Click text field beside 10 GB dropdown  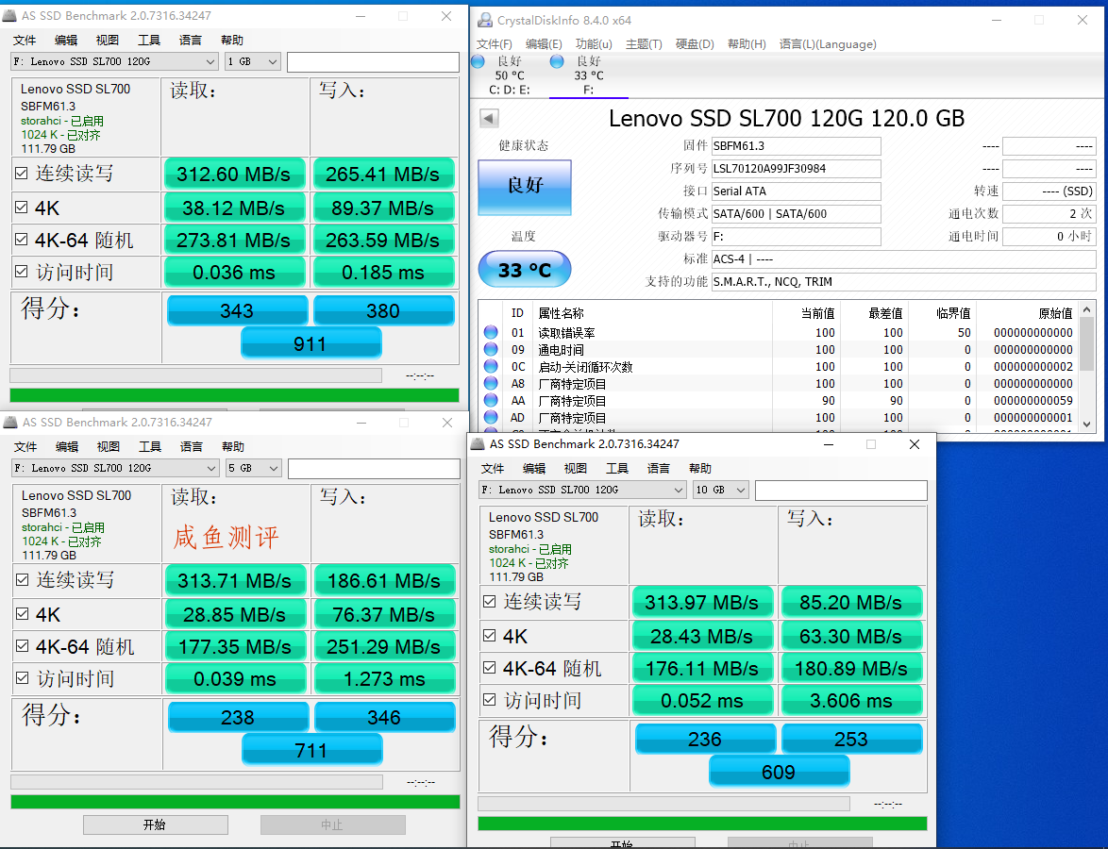tap(841, 491)
